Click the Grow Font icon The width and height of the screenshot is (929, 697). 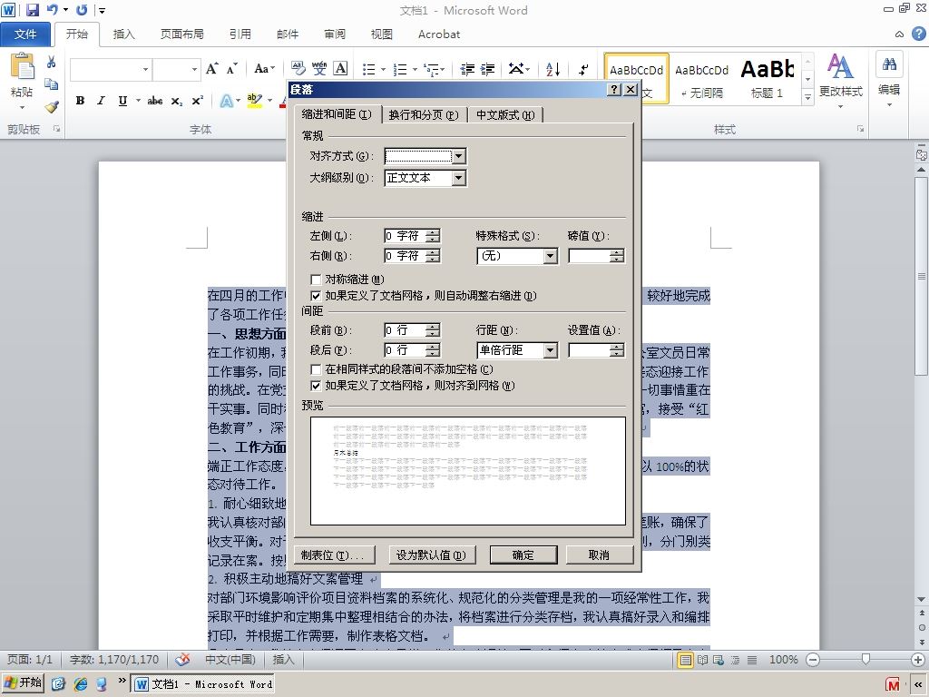pos(211,69)
